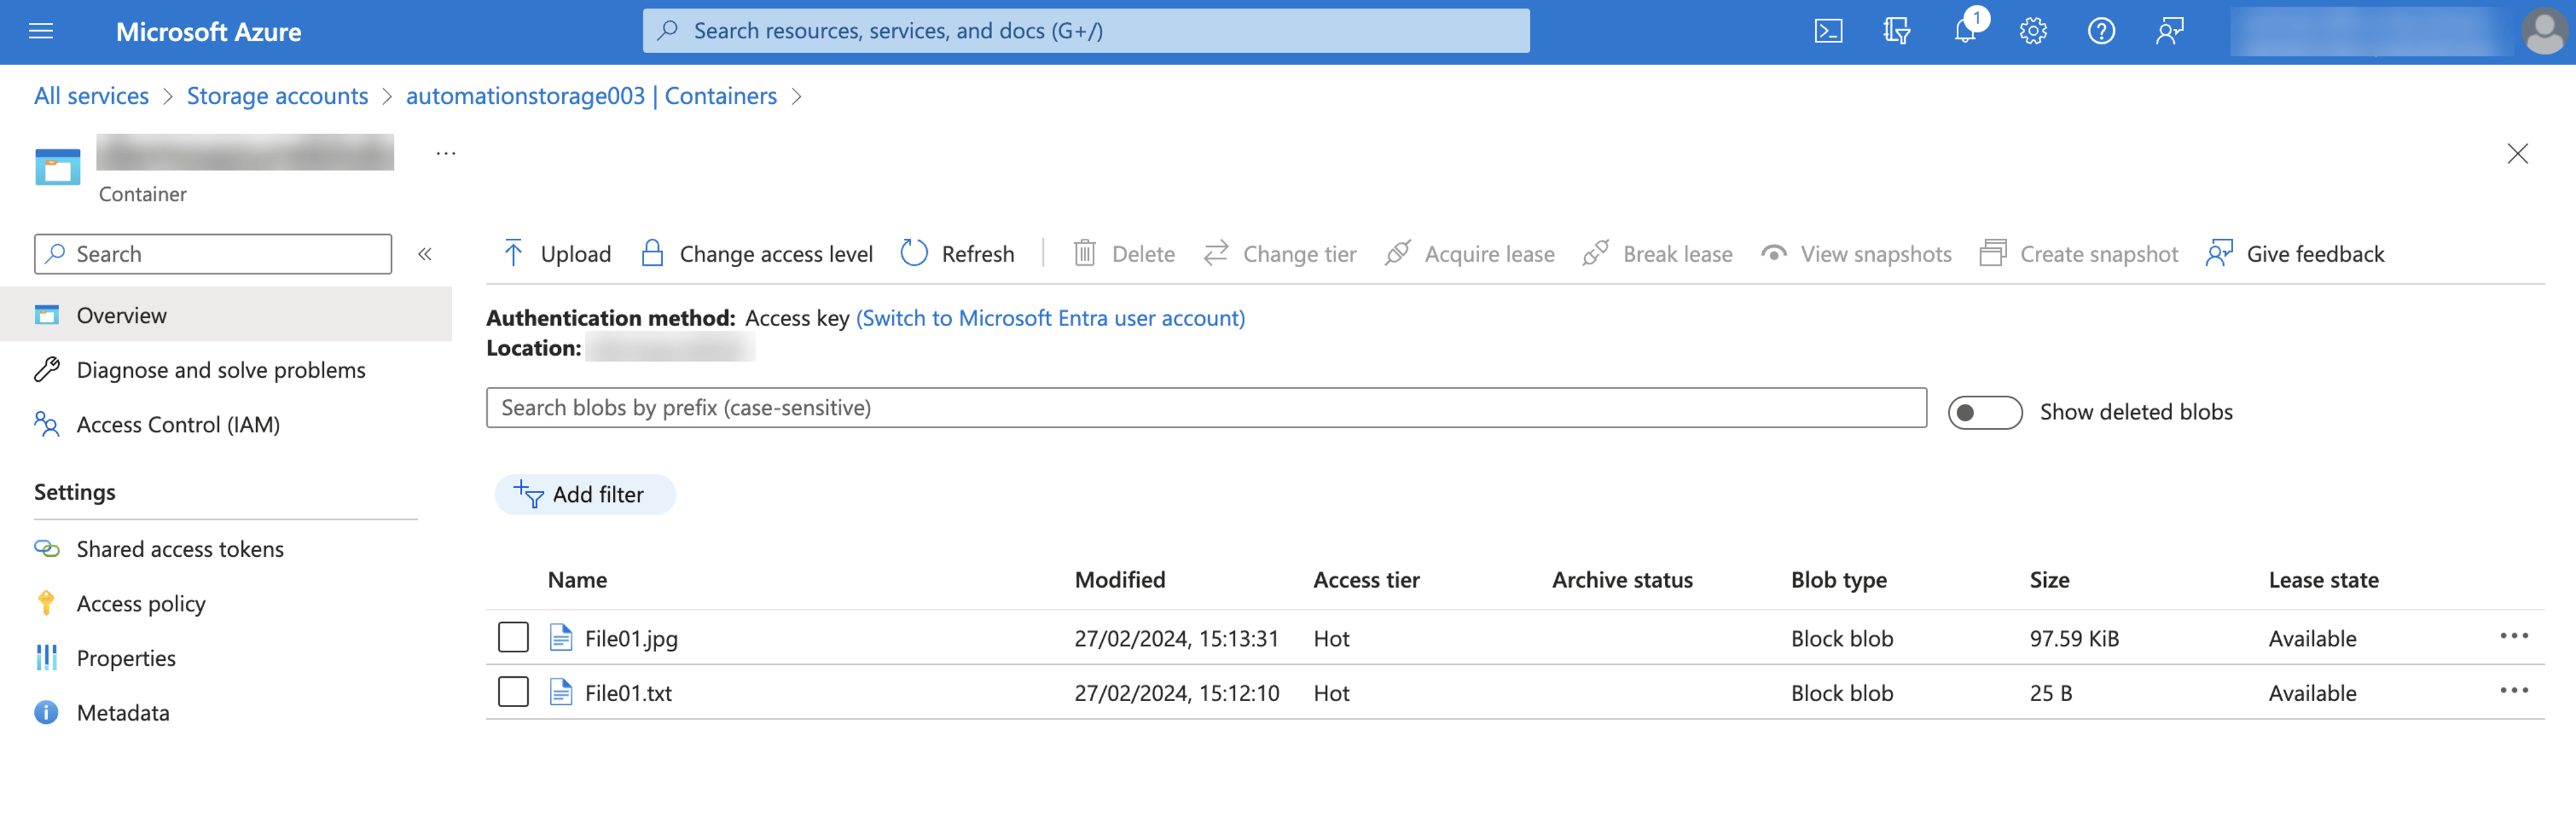Open portal settings gear
Viewport: 2576px width, 840px height.
2033,31
